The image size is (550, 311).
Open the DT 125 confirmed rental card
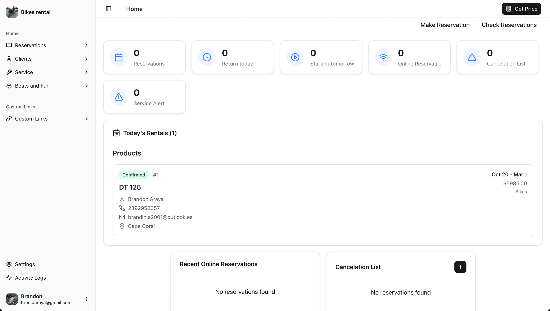point(322,200)
